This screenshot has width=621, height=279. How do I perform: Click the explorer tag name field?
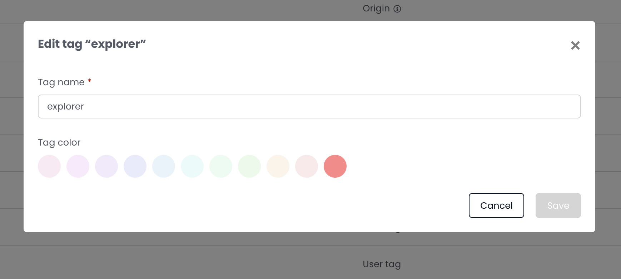click(x=309, y=106)
